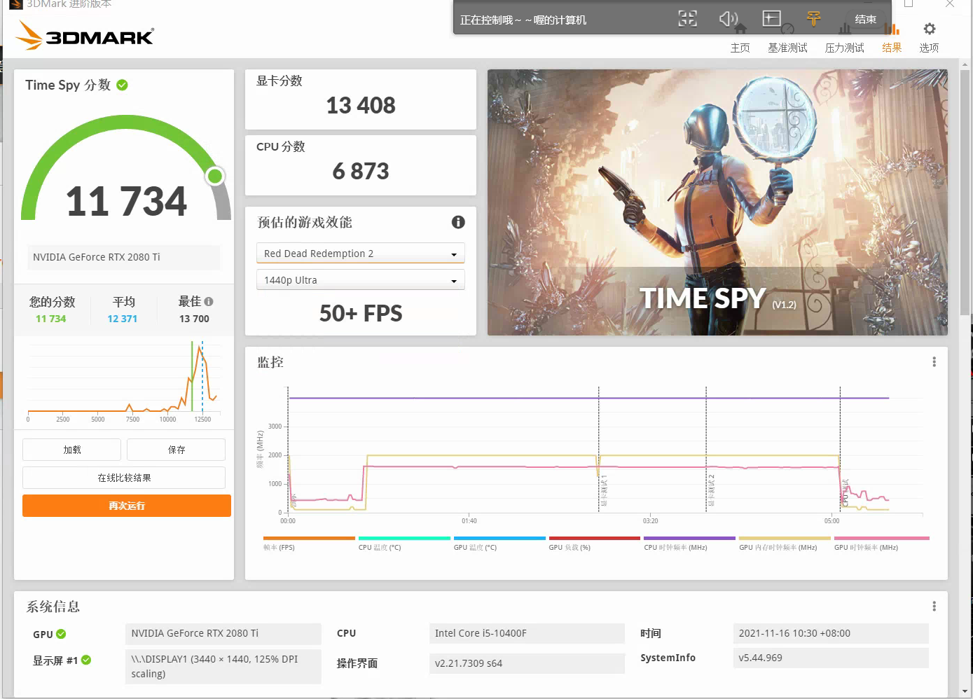The width and height of the screenshot is (973, 699).
Task: Click the DISPLAY1 3440 × 1440 field
Action: click(x=223, y=666)
